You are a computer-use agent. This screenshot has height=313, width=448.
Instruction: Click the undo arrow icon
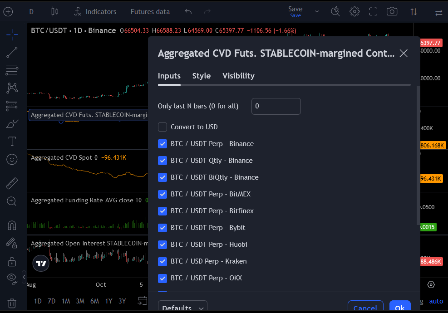click(x=188, y=11)
